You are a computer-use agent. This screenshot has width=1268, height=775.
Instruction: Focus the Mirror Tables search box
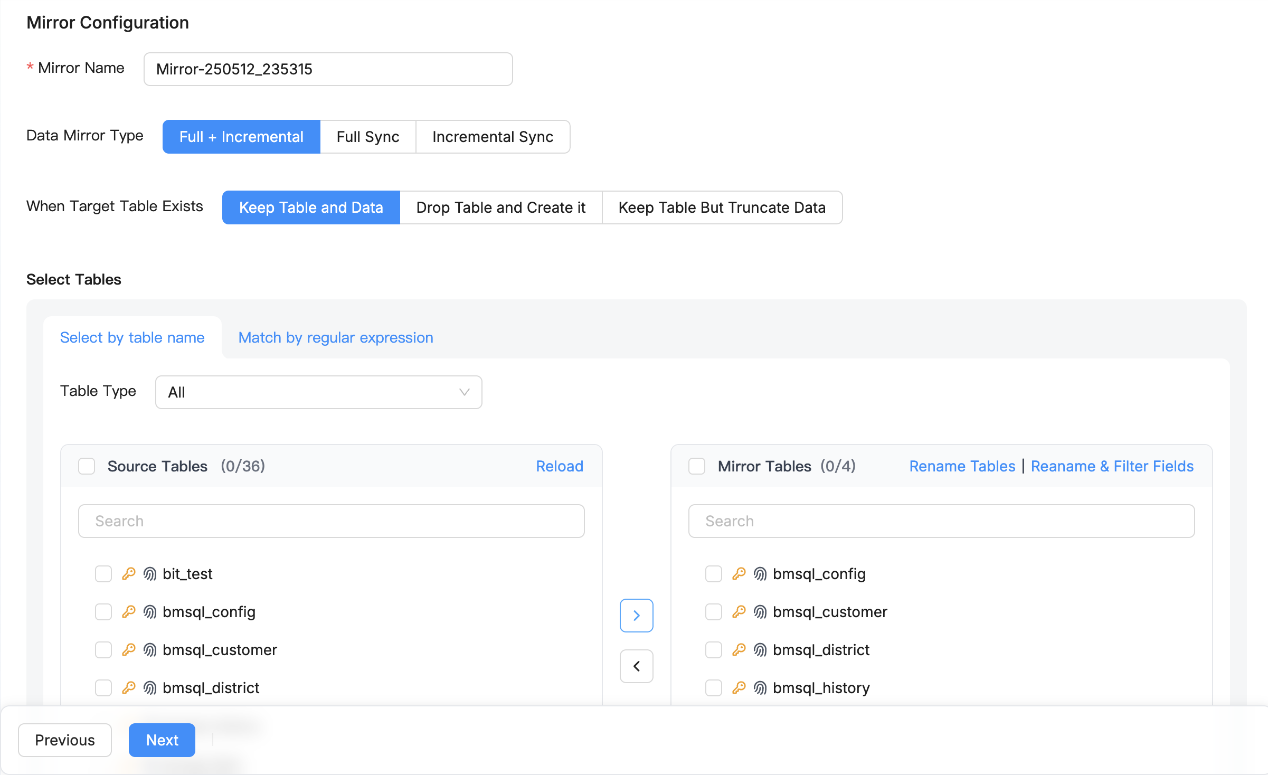942,521
